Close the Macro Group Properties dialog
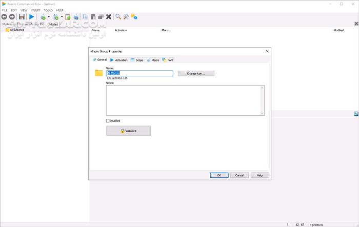This screenshot has height=227, width=359. click(267, 51)
